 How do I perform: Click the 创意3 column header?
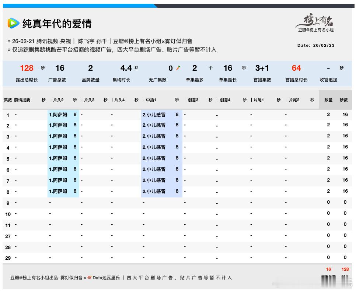(x=193, y=100)
